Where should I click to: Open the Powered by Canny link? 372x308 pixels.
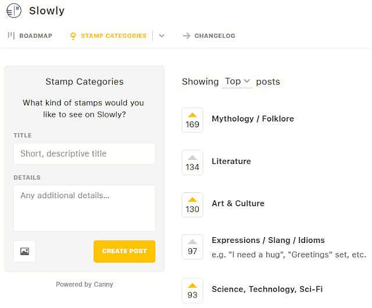(84, 284)
